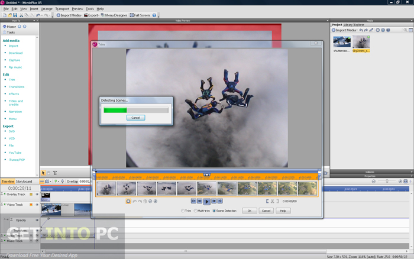Switch to the Explorer tab in Media pane
This screenshot has width=414, height=259.
(x=359, y=25)
